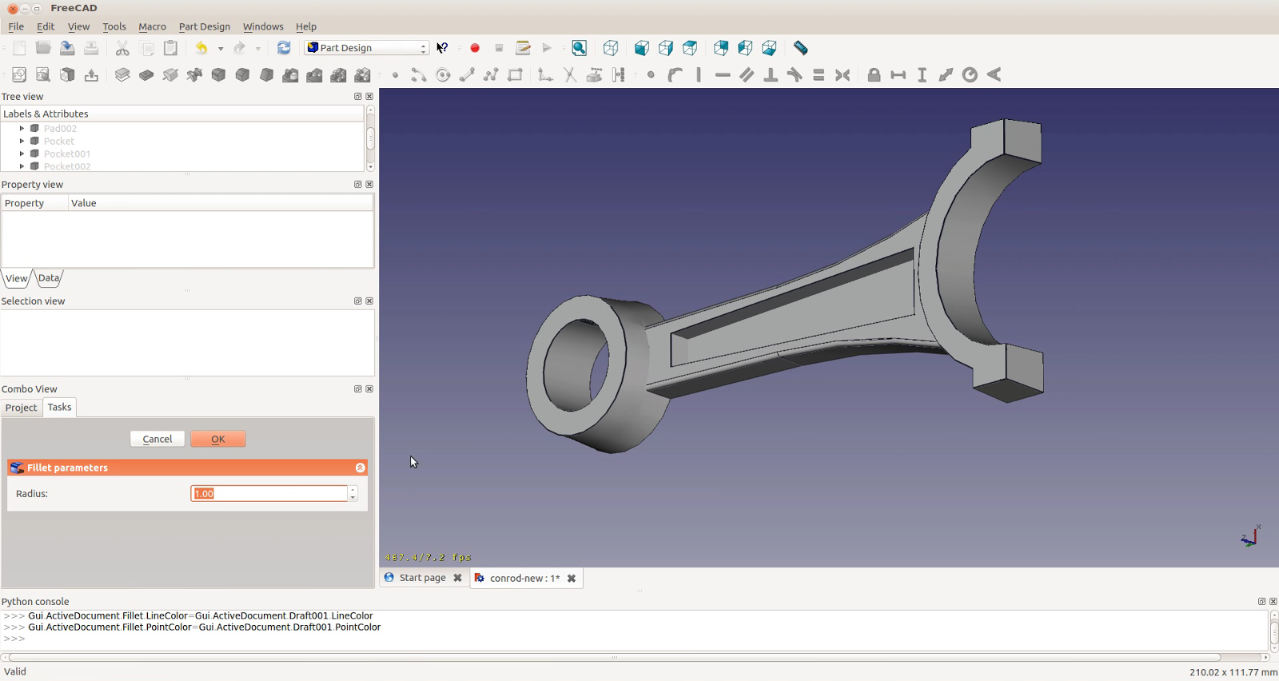Open the Windows menu
The height and width of the screenshot is (681, 1279).
pos(263,26)
